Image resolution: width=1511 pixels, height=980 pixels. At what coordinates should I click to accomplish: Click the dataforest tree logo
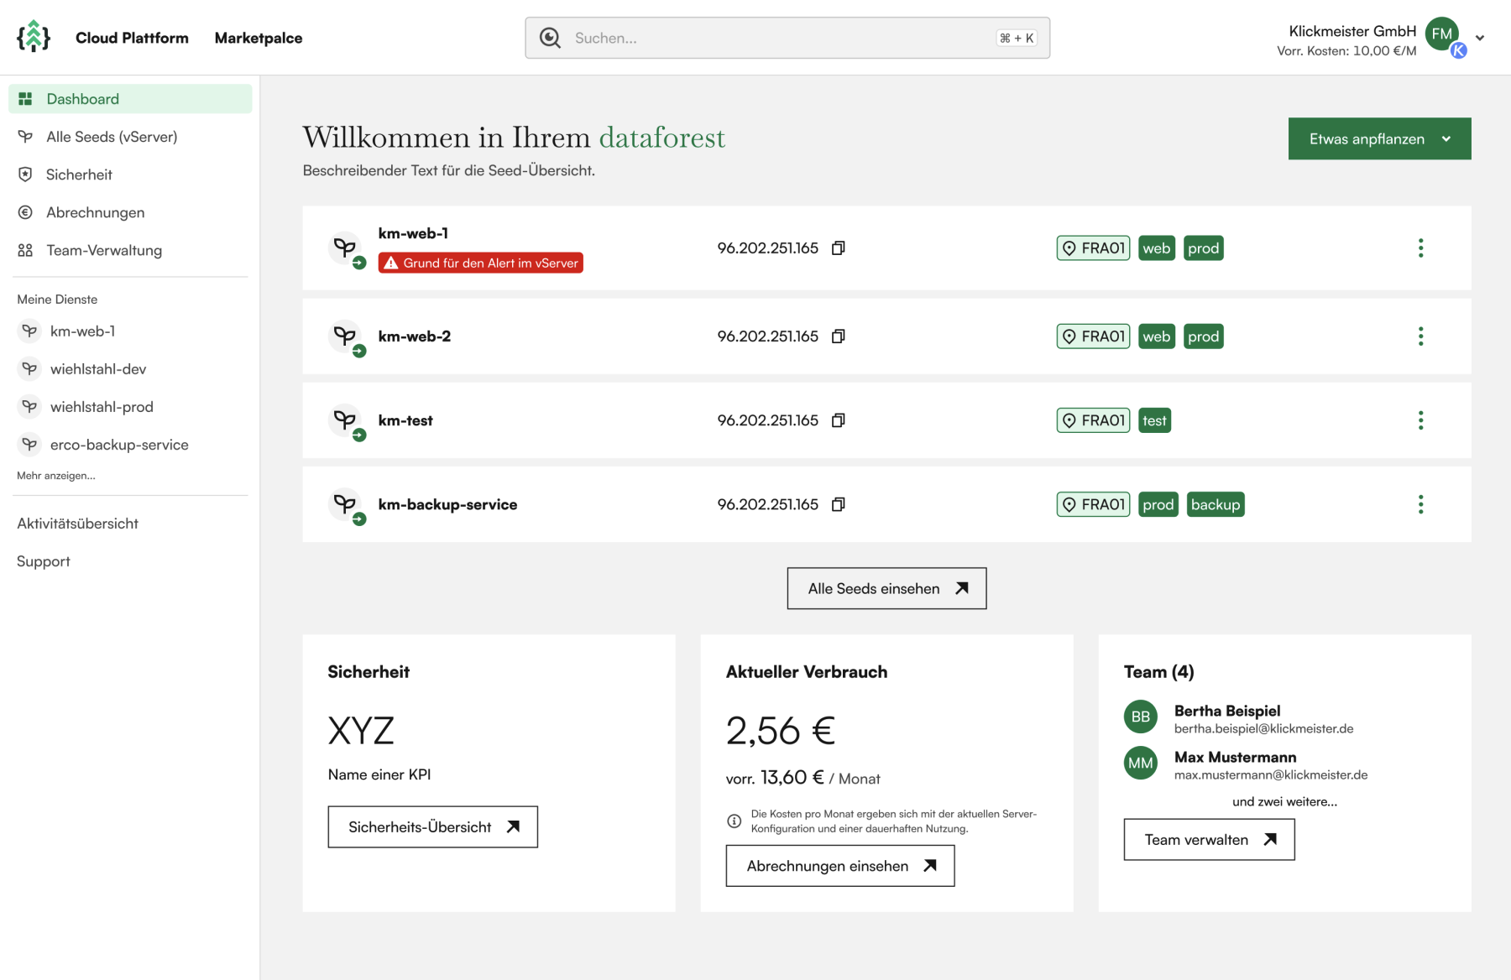(34, 37)
